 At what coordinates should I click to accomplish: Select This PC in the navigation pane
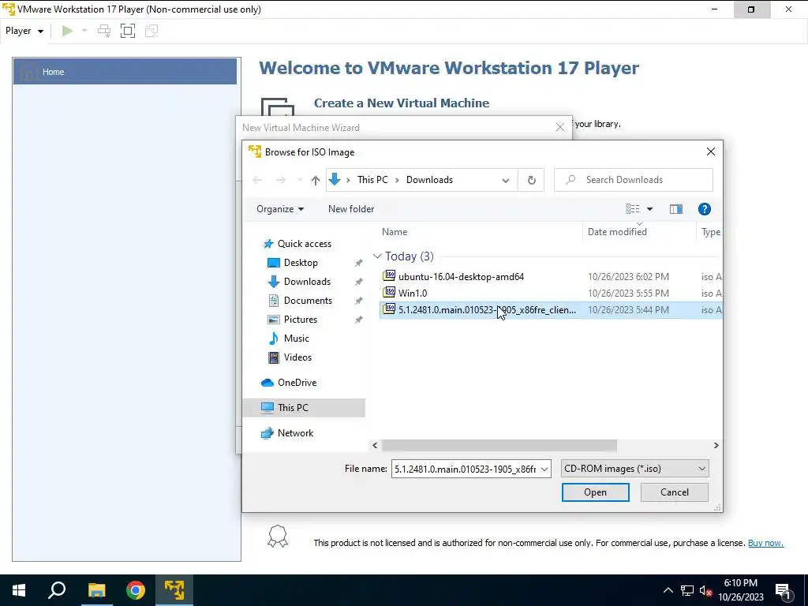[x=304, y=408]
